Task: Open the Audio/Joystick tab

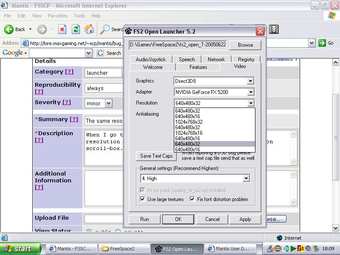Action: 151,59
